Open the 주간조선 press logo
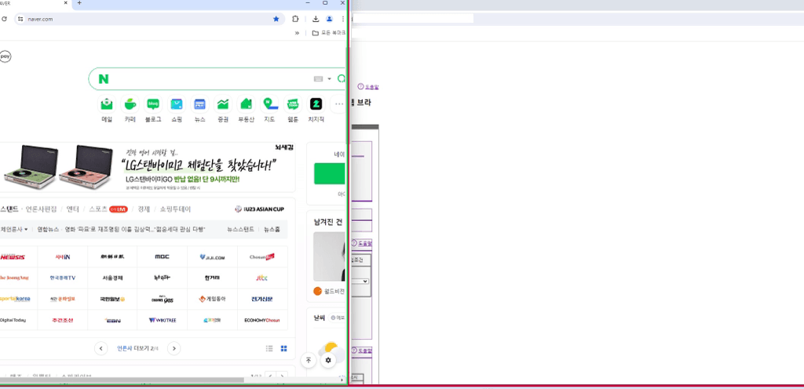The height and width of the screenshot is (389, 804). click(x=63, y=320)
